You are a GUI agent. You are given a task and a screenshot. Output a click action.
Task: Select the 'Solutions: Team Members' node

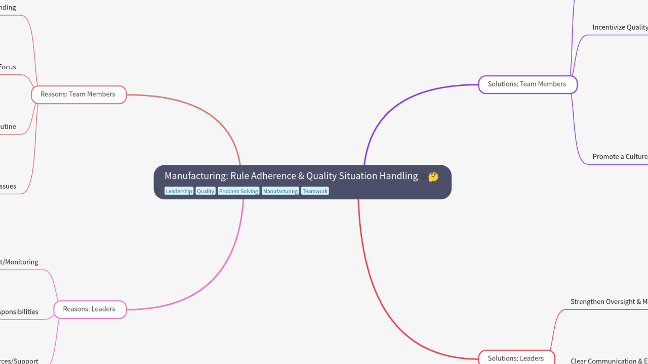(528, 84)
